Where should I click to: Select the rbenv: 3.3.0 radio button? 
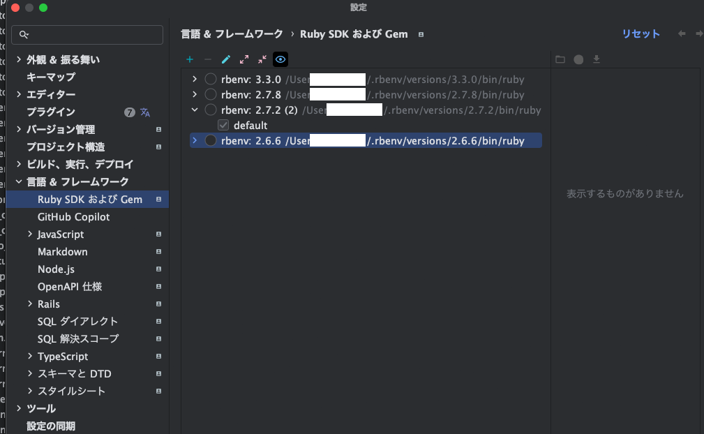pyautogui.click(x=211, y=80)
